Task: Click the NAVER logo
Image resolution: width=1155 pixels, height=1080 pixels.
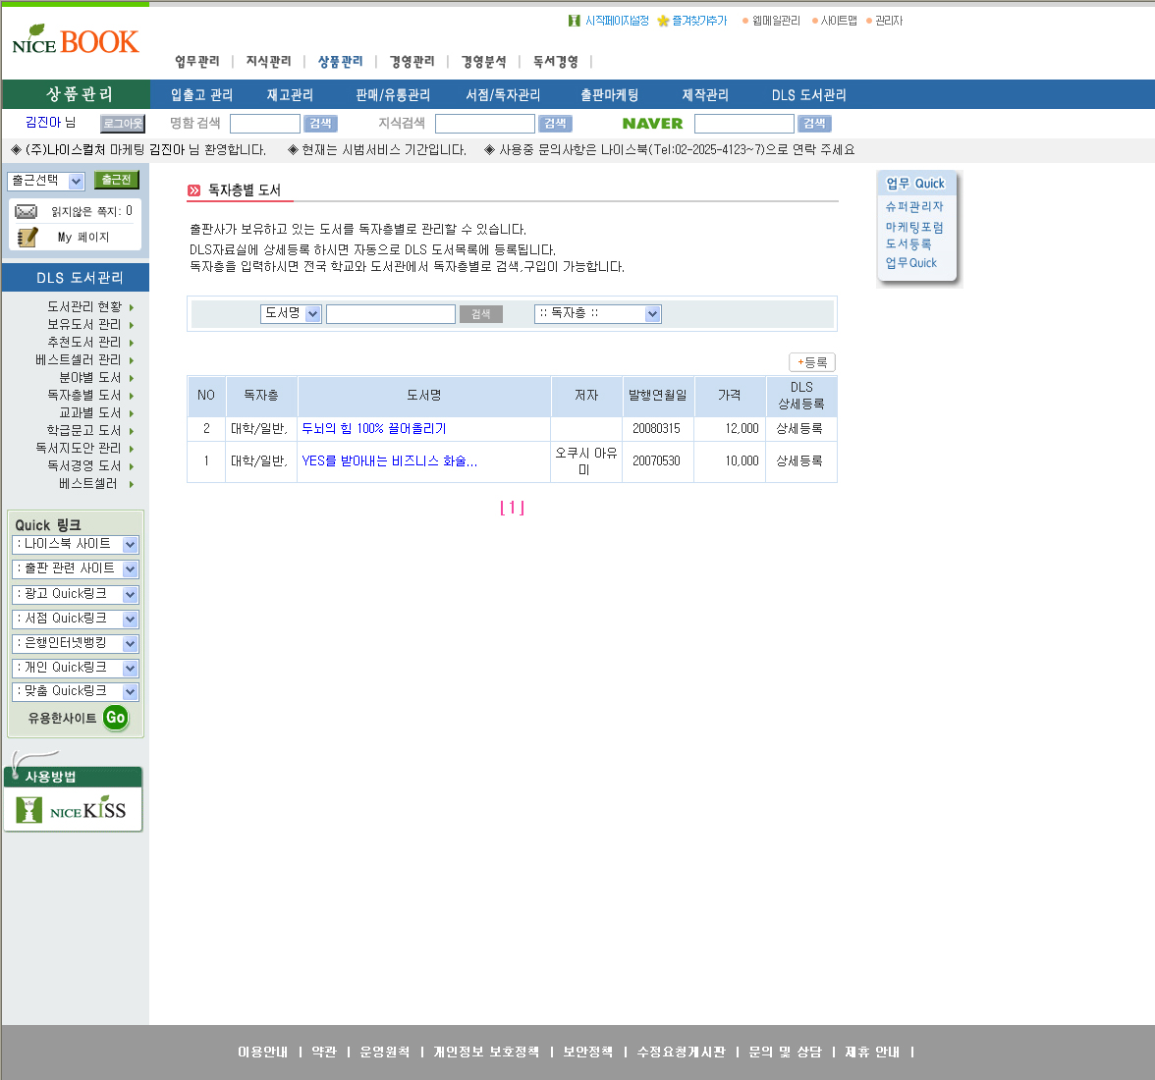Action: point(652,124)
